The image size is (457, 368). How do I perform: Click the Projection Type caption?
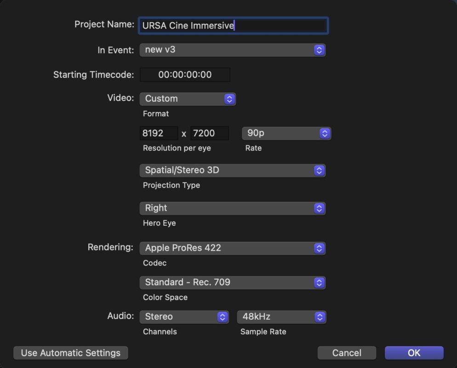point(171,185)
